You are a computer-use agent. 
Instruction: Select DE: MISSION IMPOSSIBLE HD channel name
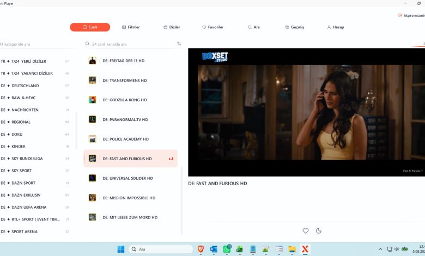[129, 198]
